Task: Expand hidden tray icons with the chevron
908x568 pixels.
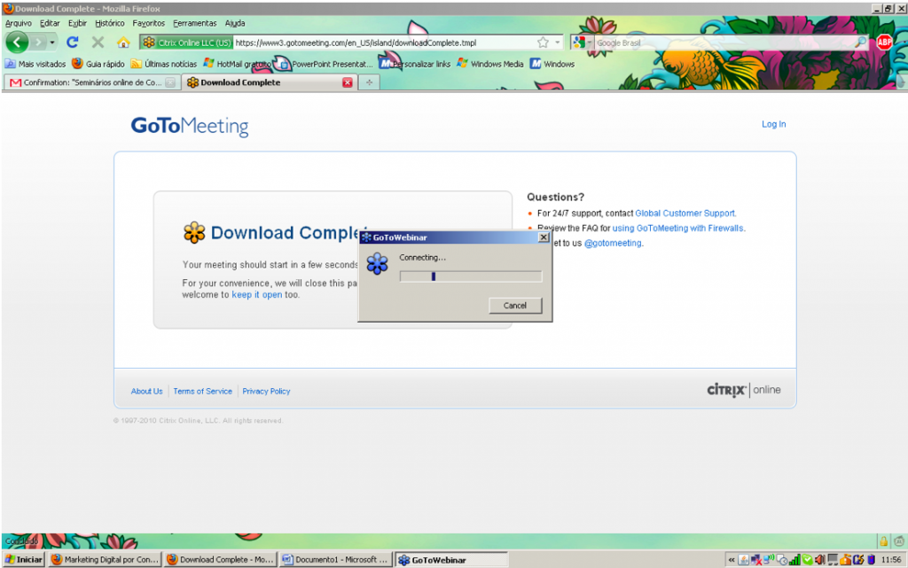Action: (732, 559)
